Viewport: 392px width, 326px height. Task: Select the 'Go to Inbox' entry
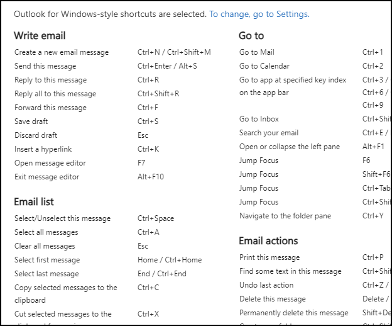259,119
